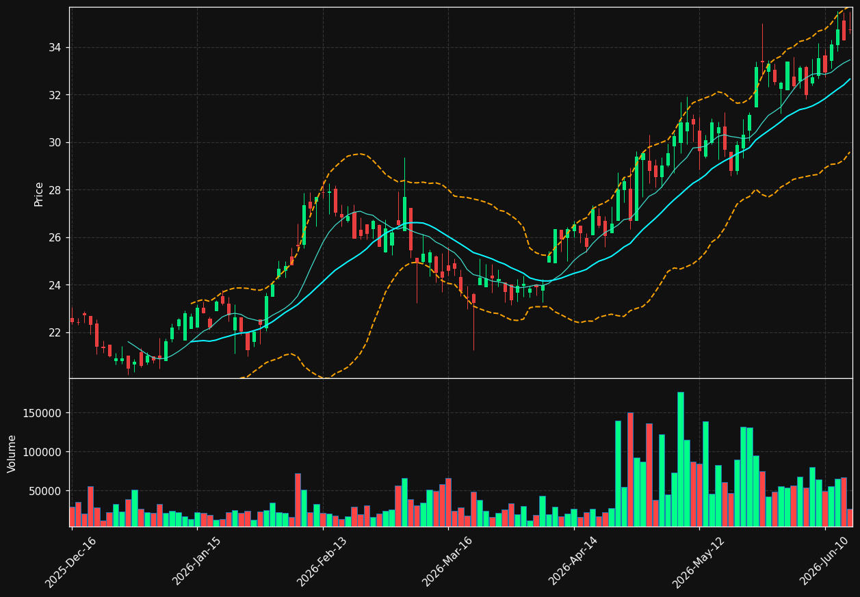
Task: Click the Price axis title
Action: point(39,194)
